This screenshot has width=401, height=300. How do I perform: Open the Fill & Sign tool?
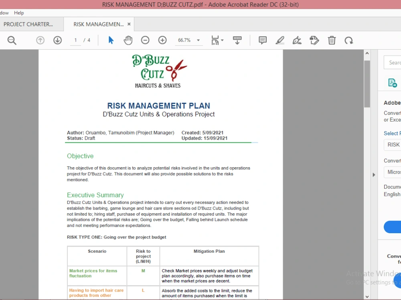(x=297, y=40)
